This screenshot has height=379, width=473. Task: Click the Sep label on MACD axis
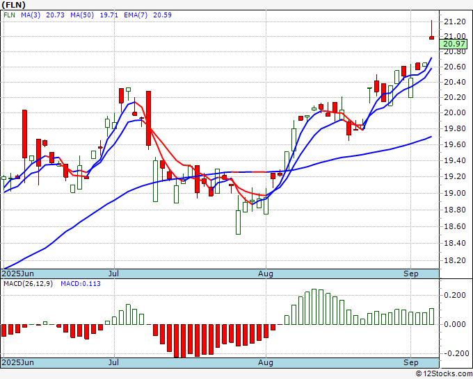(411, 362)
